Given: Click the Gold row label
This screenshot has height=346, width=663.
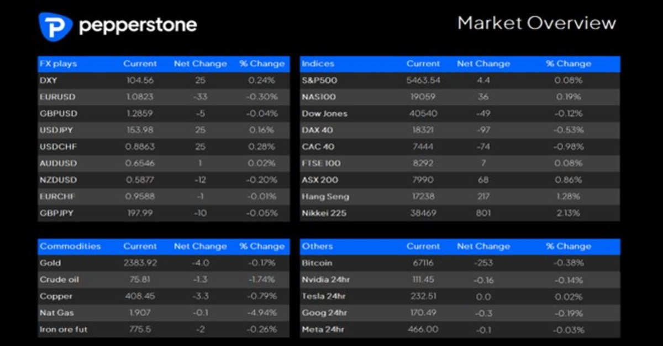Looking at the screenshot, I should (x=50, y=263).
